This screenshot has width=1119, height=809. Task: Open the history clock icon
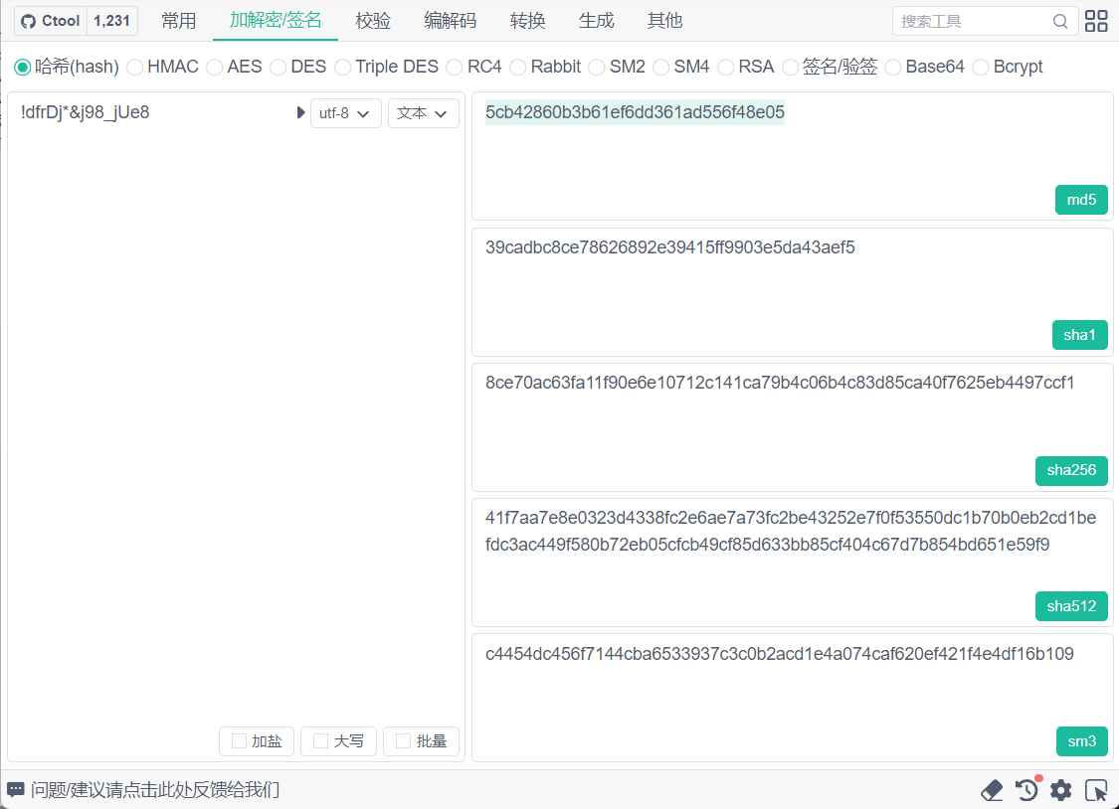pos(1026,790)
